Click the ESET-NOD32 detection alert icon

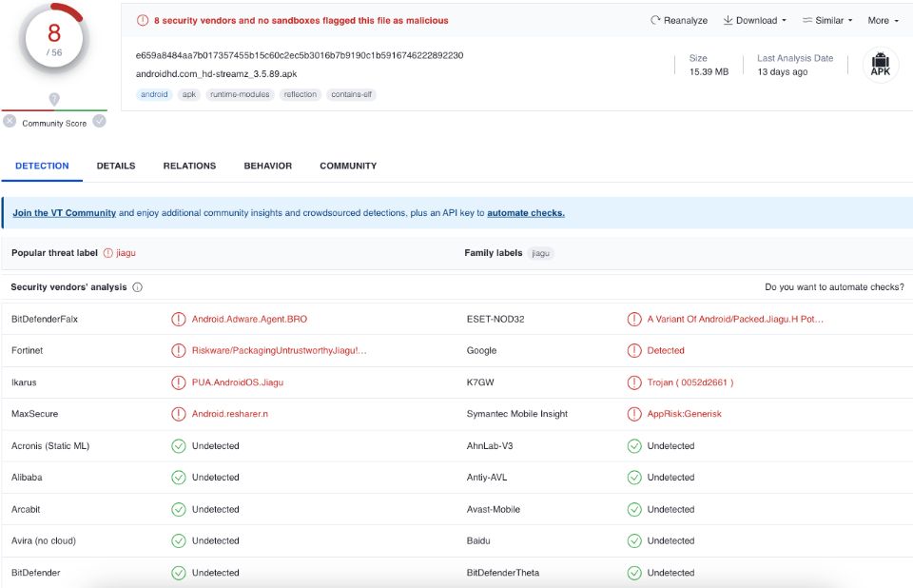(634, 320)
